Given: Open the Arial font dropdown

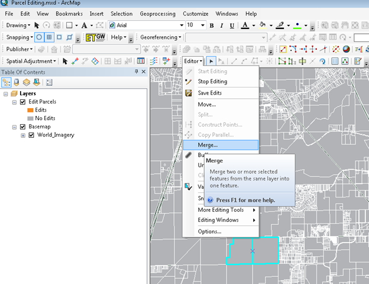Looking at the screenshot, I should (182, 25).
